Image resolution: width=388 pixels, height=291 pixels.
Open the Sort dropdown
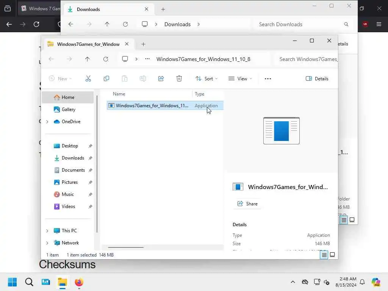[207, 79]
